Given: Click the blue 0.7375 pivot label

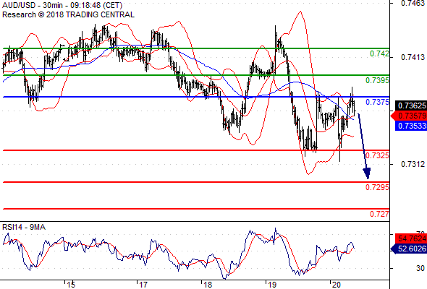Looking at the screenshot, I should pos(377,102).
